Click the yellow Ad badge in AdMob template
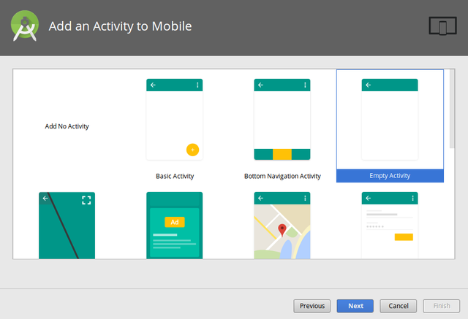Screen dimensions: 468x319 [x=175, y=222]
